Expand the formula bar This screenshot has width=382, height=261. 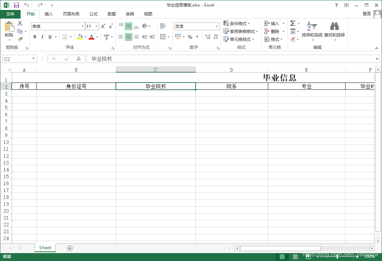377,59
